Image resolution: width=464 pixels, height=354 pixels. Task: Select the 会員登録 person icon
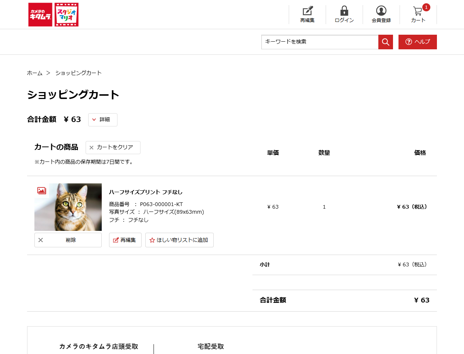381,11
